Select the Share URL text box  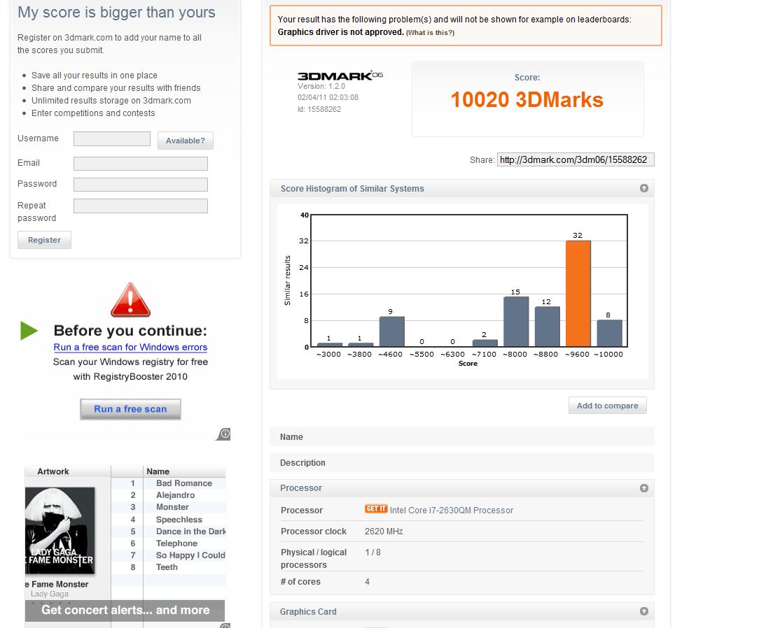576,159
